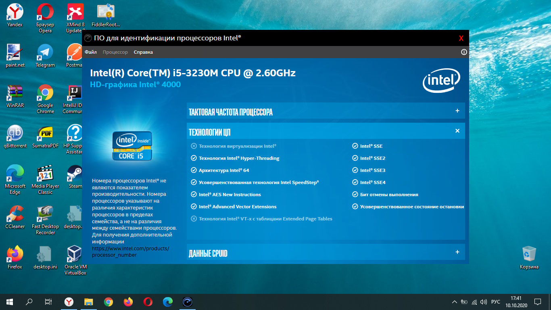
Task: Open the clock showing 17:41
Action: [516, 302]
